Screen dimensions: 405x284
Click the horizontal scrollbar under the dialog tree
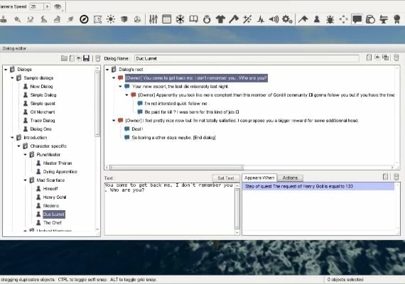coord(251,168)
